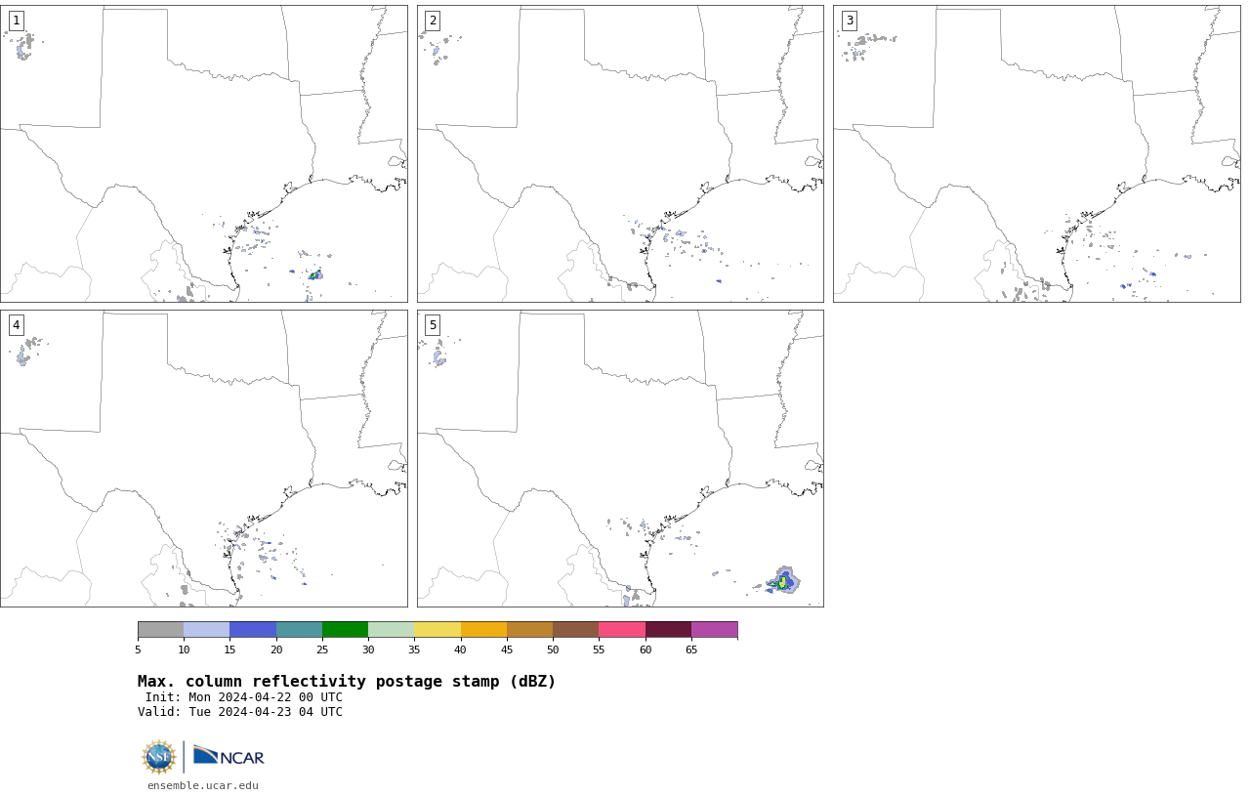Click the panel number label 4
The width and height of the screenshot is (1250, 796).
pos(16,325)
